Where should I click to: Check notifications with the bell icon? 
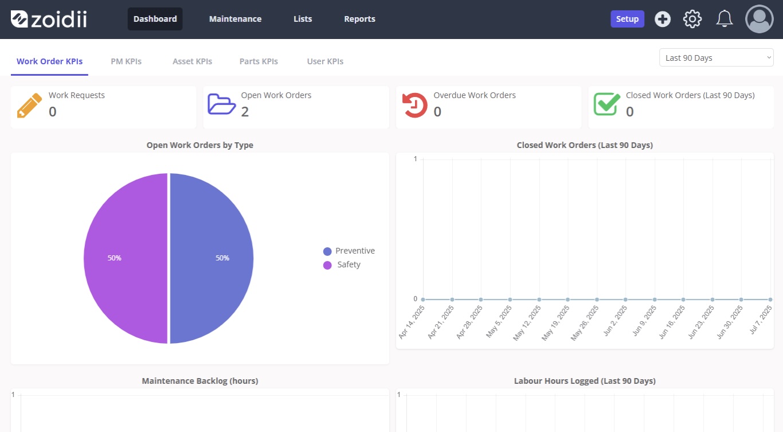(724, 18)
